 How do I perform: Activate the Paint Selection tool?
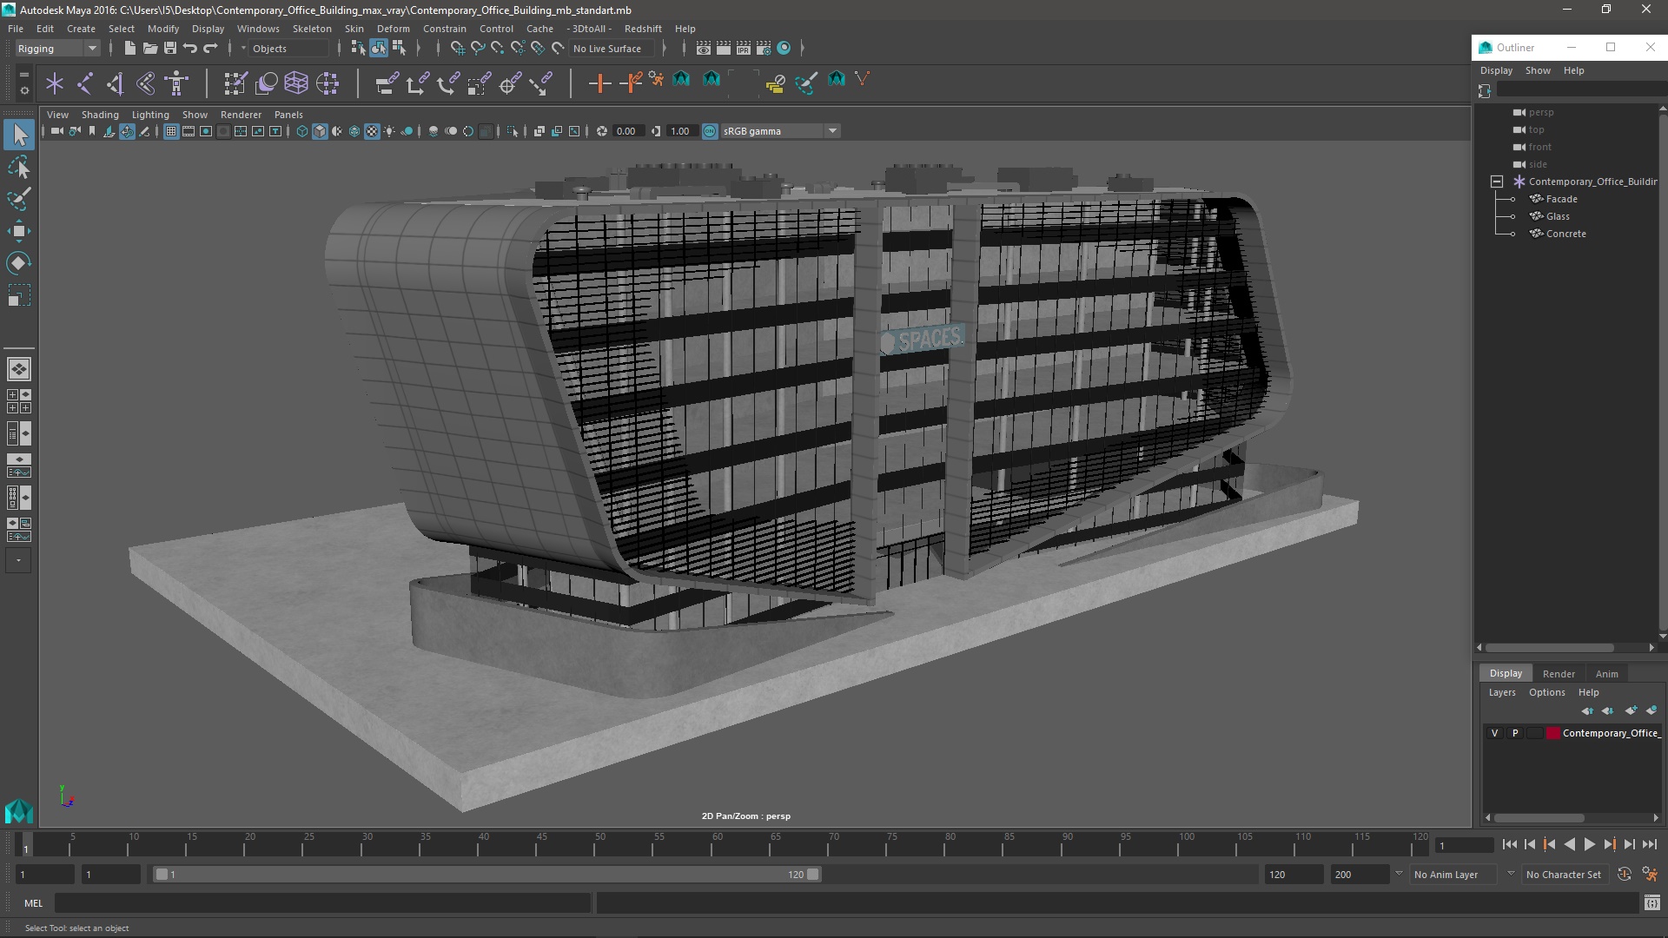[19, 199]
